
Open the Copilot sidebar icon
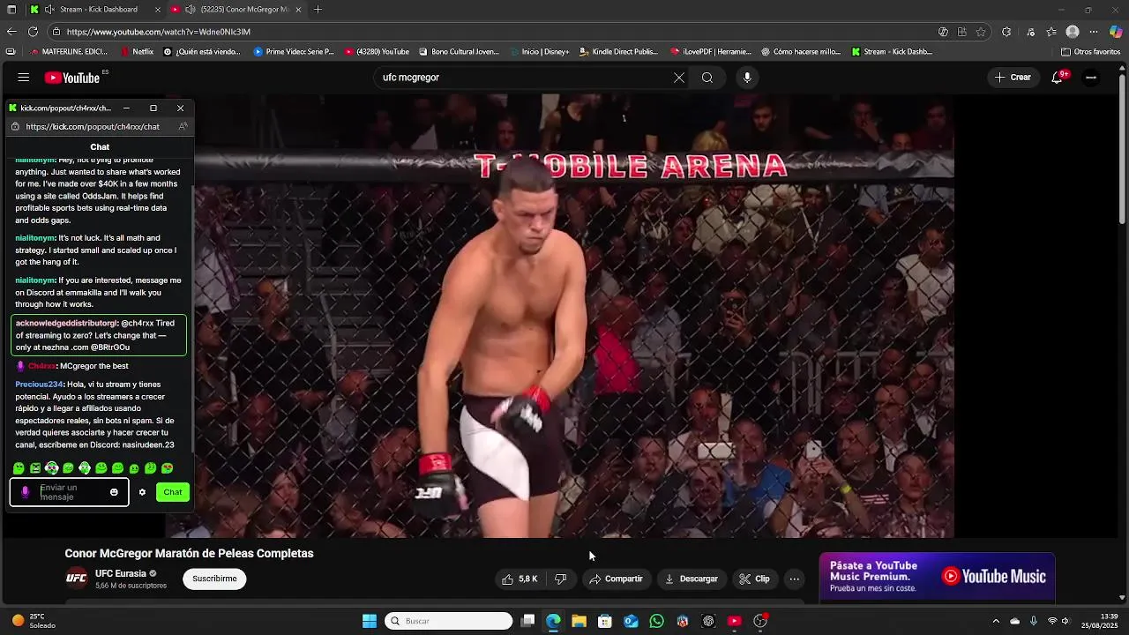pyautogui.click(x=1116, y=32)
